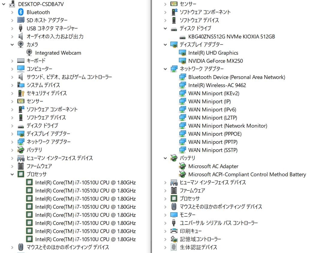Click the Integrated Webcam device icon

(29, 53)
